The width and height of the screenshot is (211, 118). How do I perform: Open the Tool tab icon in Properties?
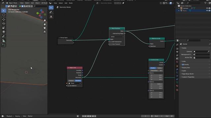177,45
